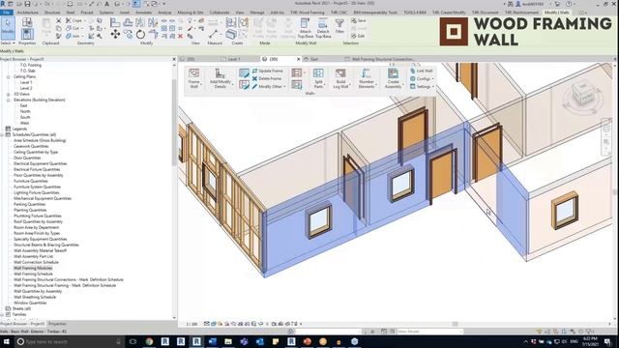Image resolution: width=619 pixels, height=348 pixels.
Task: Open the Settings dropdown in Wall panel
Action: click(x=422, y=86)
